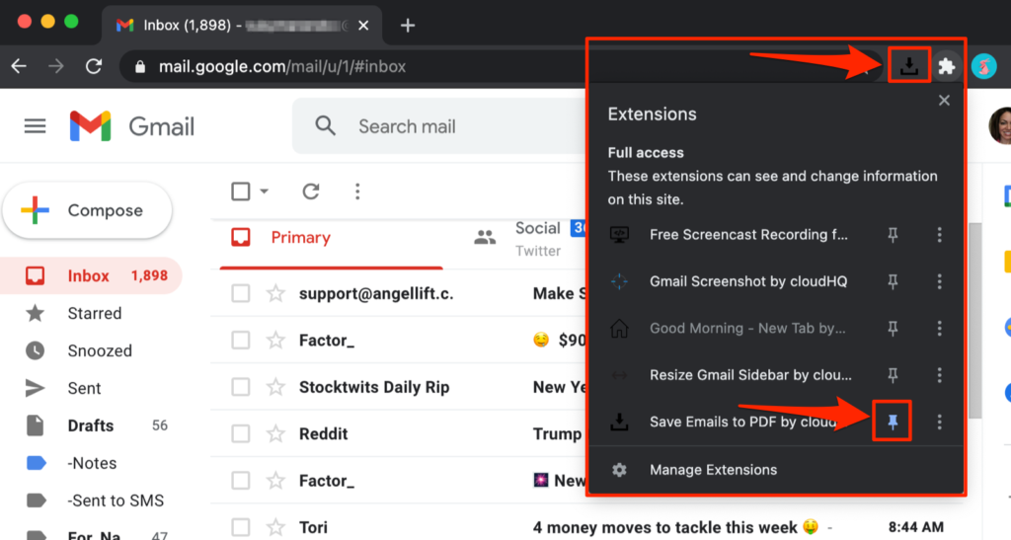Select the first Factor_ email checkbox
The width and height of the screenshot is (1011, 540).
tap(241, 341)
